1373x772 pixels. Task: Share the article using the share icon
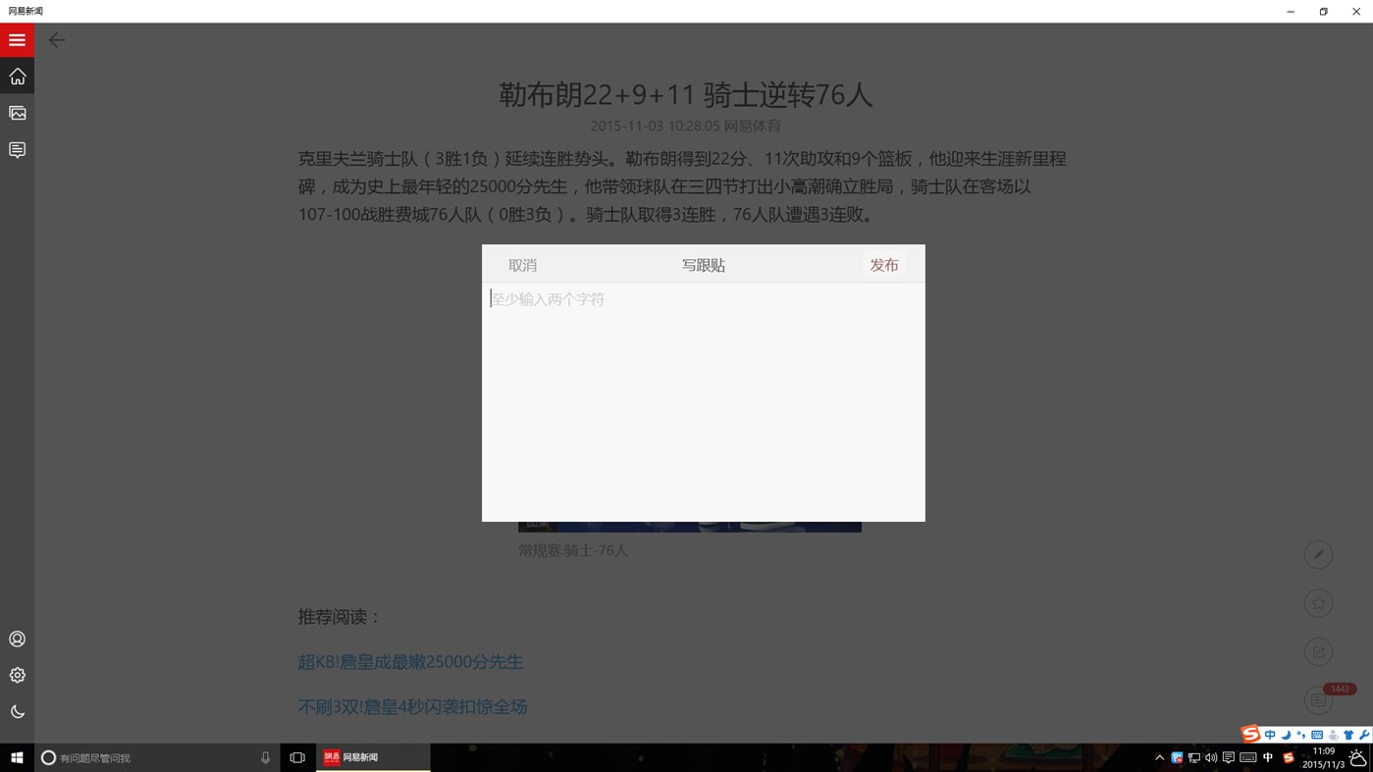click(1318, 651)
